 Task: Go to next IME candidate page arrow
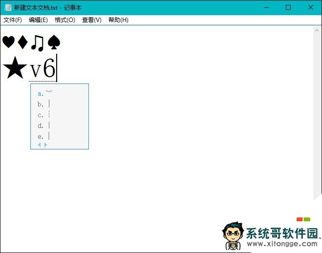(46, 145)
